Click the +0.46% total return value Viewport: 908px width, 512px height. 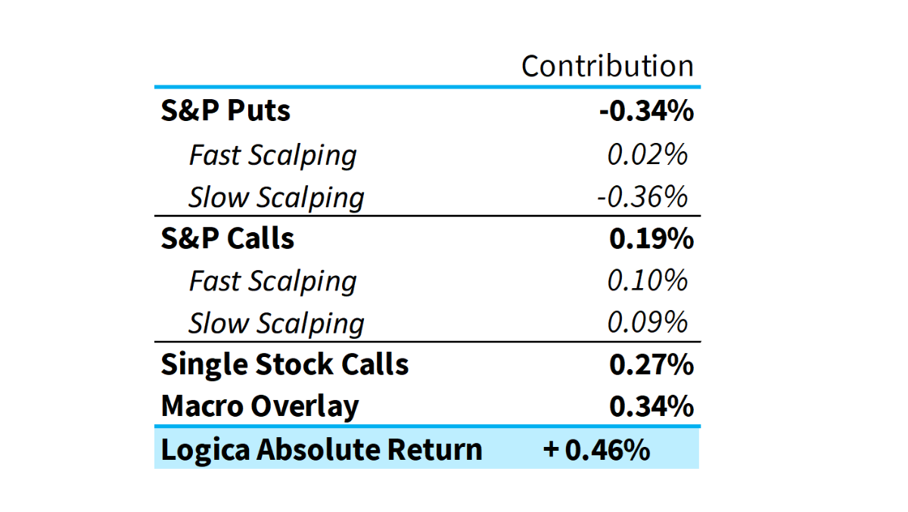tap(596, 450)
